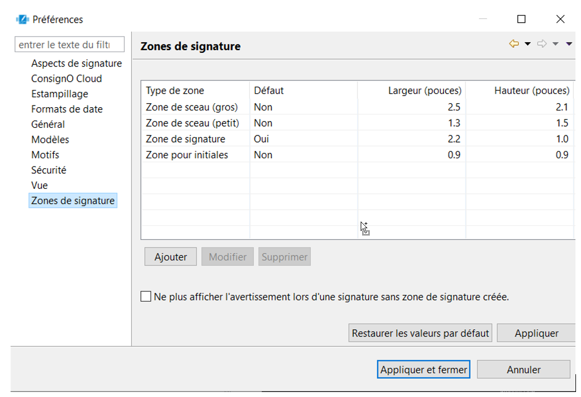This screenshot has width=581, height=397.
Task: Open the forward history dropdown arrow
Action: [x=555, y=44]
